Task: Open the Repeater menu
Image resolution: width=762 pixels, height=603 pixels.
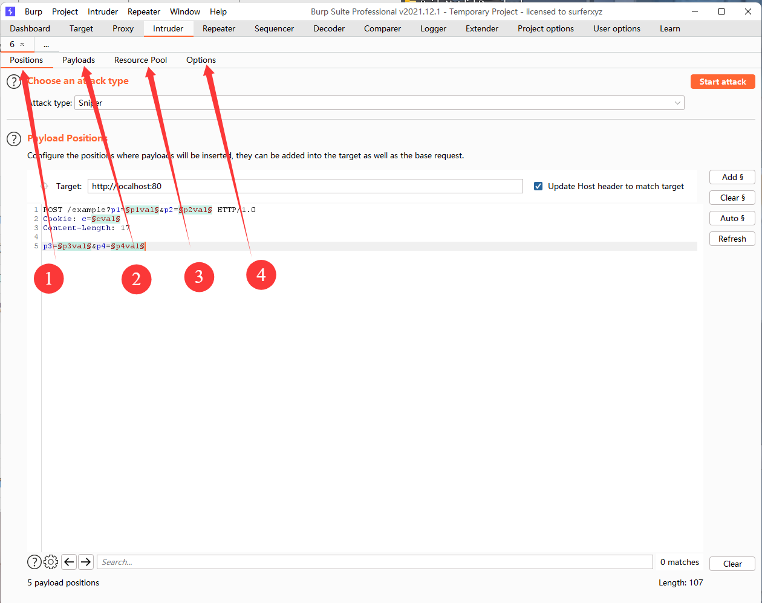Action: tap(144, 11)
